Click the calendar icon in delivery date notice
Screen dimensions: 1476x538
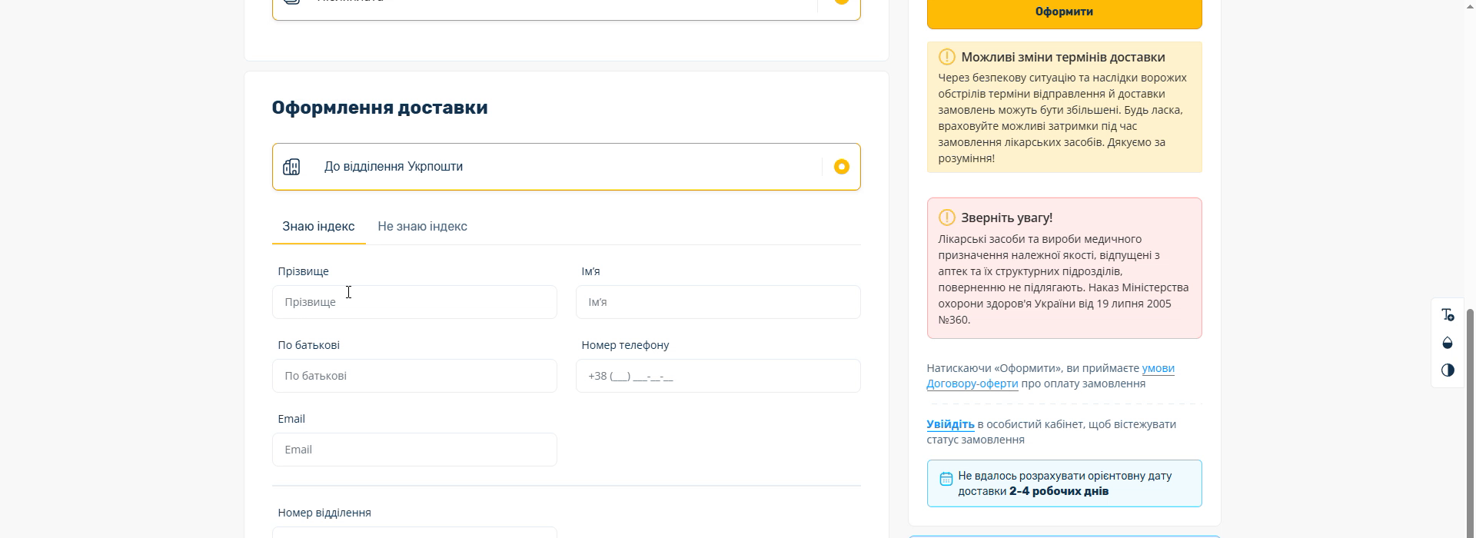[x=946, y=479]
